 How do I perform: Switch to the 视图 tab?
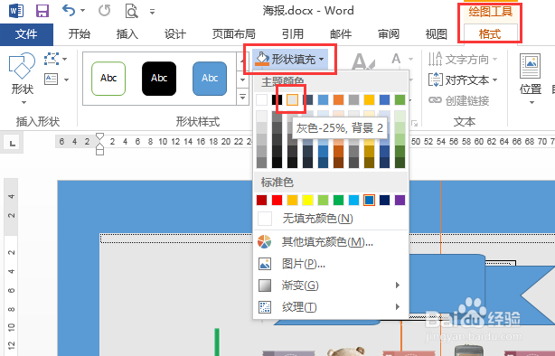[437, 34]
